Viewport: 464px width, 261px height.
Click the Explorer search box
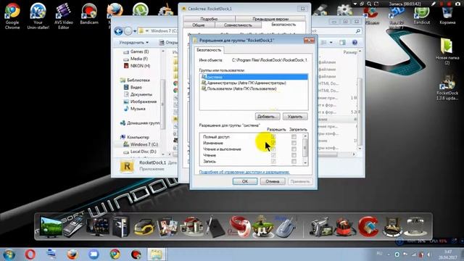tap(337, 30)
